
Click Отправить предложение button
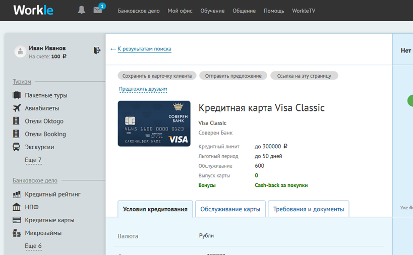pos(233,76)
